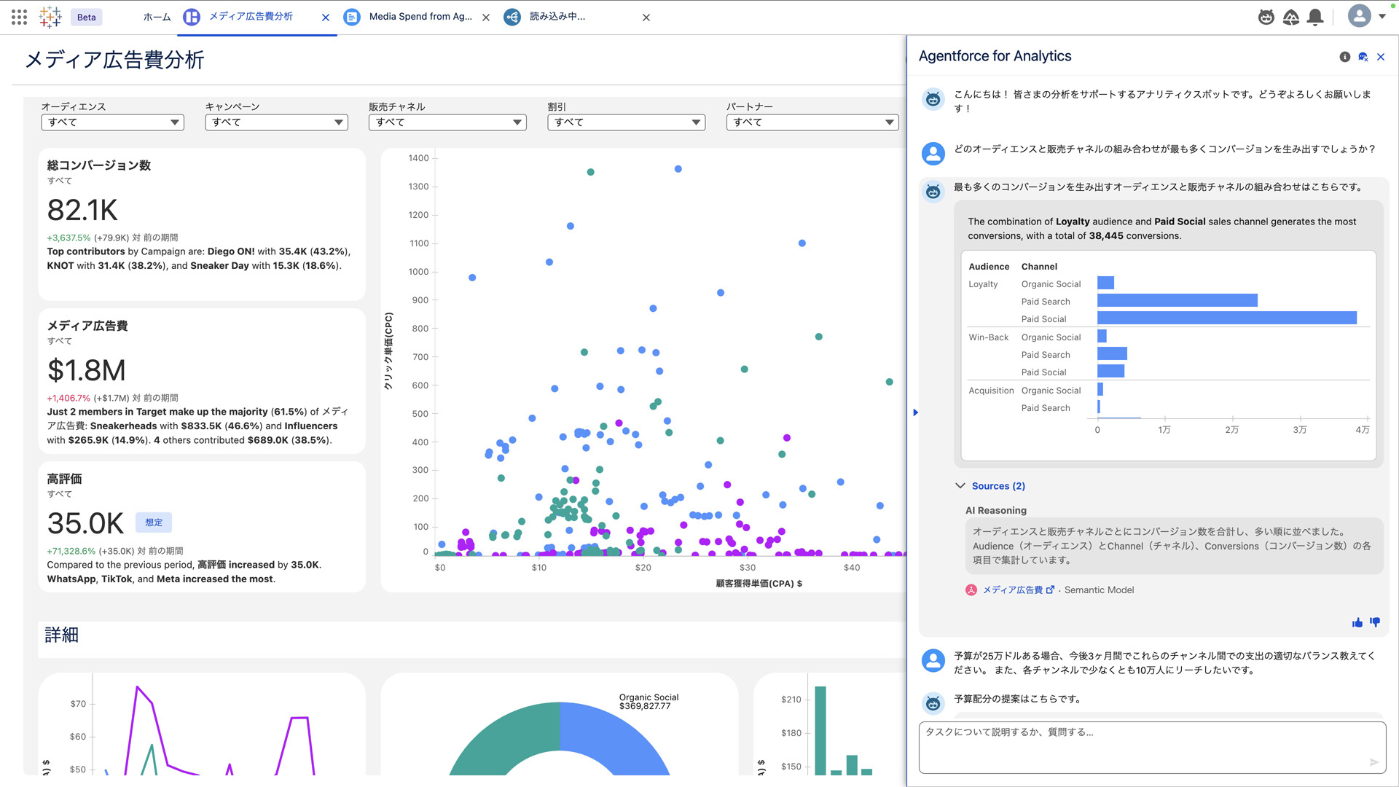1399x787 pixels.
Task: Click the 総コンバージョン数 card title
Action: tap(99, 165)
